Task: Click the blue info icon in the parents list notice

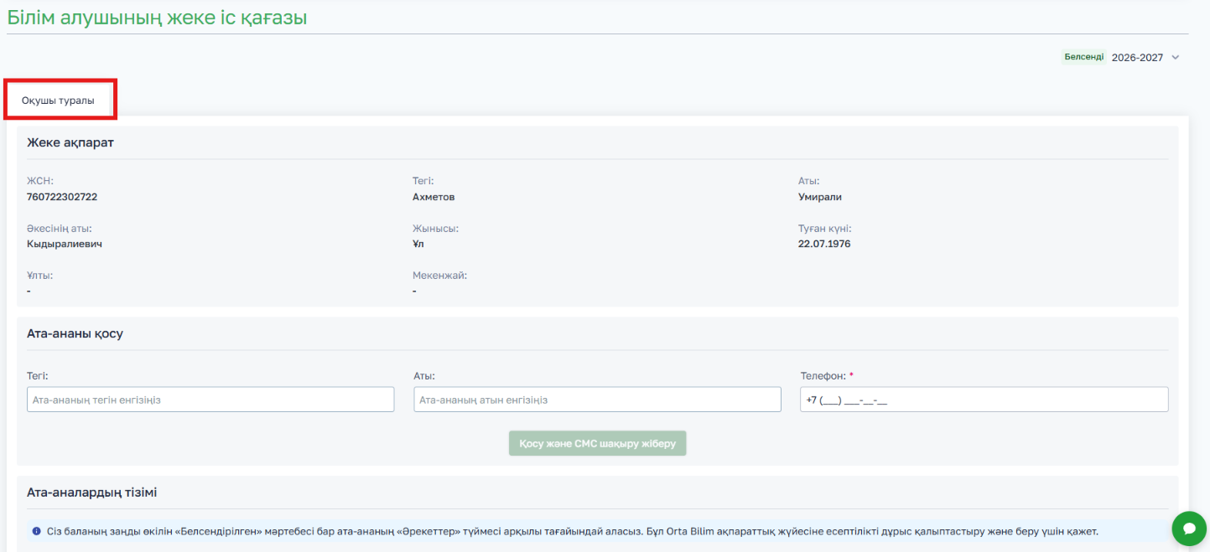Action: tap(36, 531)
